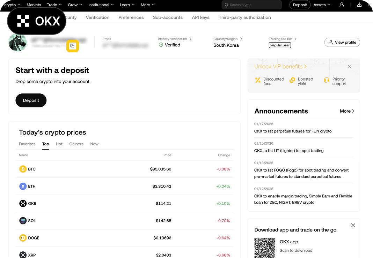Open FUN crypto perpetual futures announcement
The height and width of the screenshot is (258, 373).
(x=293, y=131)
